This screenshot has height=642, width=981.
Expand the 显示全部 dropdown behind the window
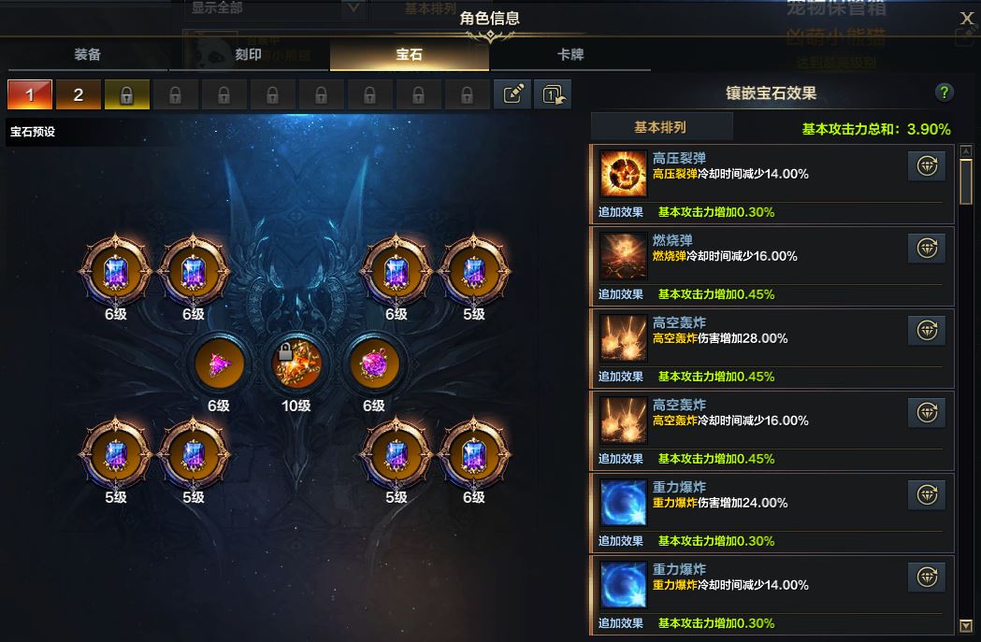pos(274,8)
